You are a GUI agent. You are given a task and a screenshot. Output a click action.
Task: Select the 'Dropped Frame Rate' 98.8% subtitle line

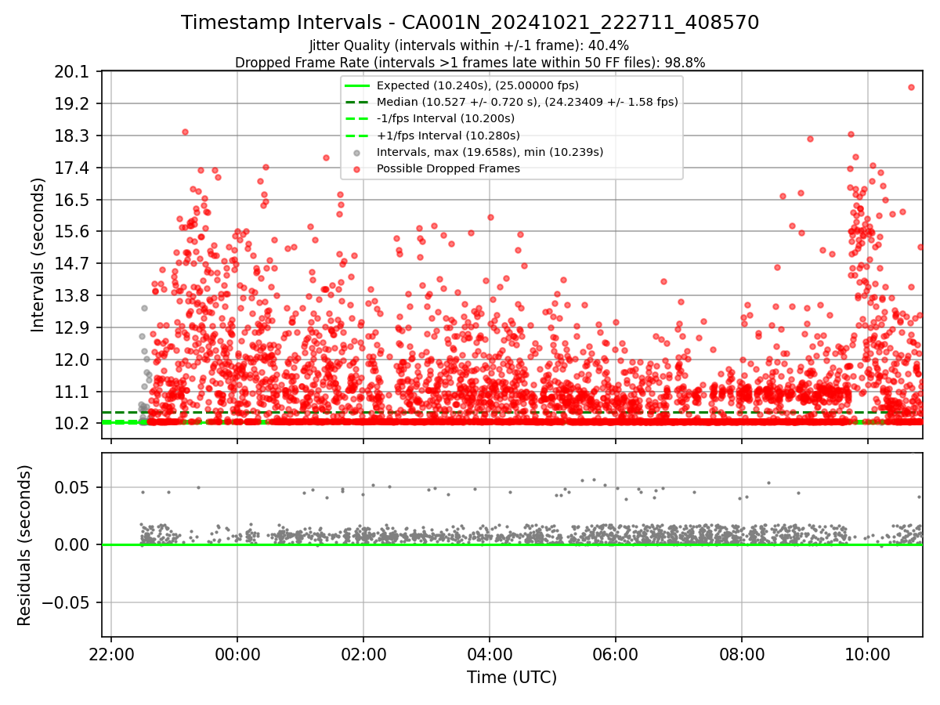[x=470, y=63]
